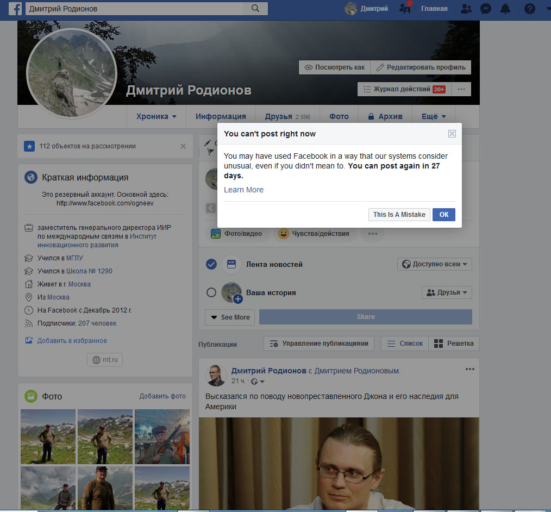This screenshot has height=512, width=551.
Task: Click Управление публикациями button
Action: 319,344
